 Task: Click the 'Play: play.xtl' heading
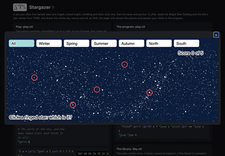coord(24,27)
